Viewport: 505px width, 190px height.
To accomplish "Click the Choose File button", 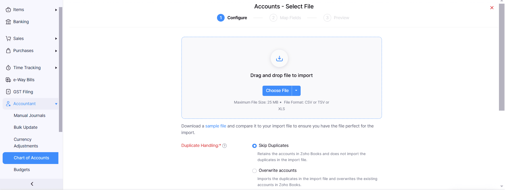I will [277, 91].
